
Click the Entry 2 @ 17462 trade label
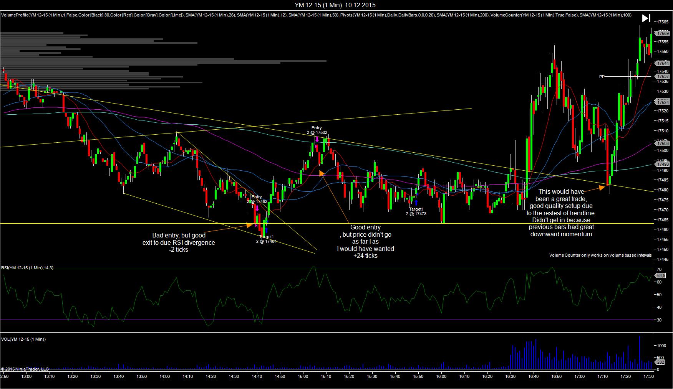point(257,199)
